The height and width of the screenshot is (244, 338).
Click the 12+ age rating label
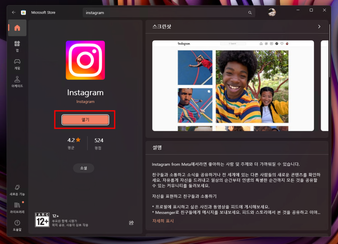[56, 216]
